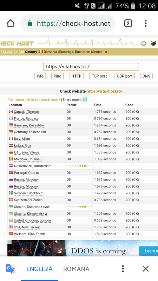Click Canada, Toronto location
158x281 pixels.
[26, 112]
